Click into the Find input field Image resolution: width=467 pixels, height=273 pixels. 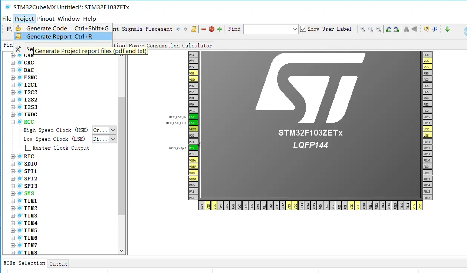(267, 29)
